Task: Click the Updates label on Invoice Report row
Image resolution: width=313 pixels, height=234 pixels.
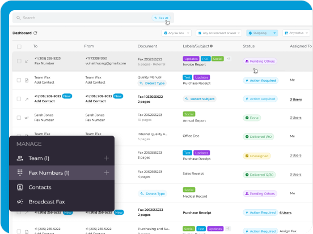Action: pos(191,59)
